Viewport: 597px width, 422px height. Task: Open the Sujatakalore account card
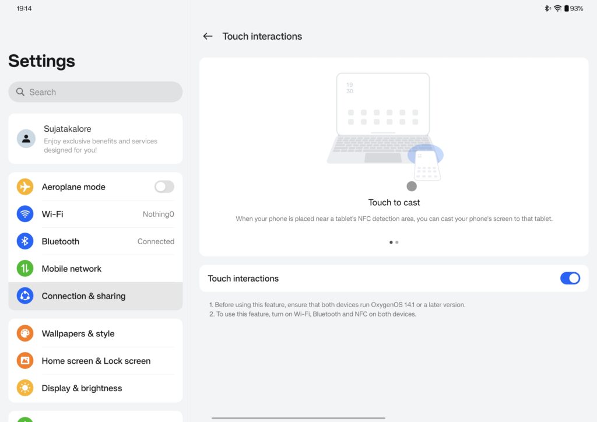pos(95,139)
